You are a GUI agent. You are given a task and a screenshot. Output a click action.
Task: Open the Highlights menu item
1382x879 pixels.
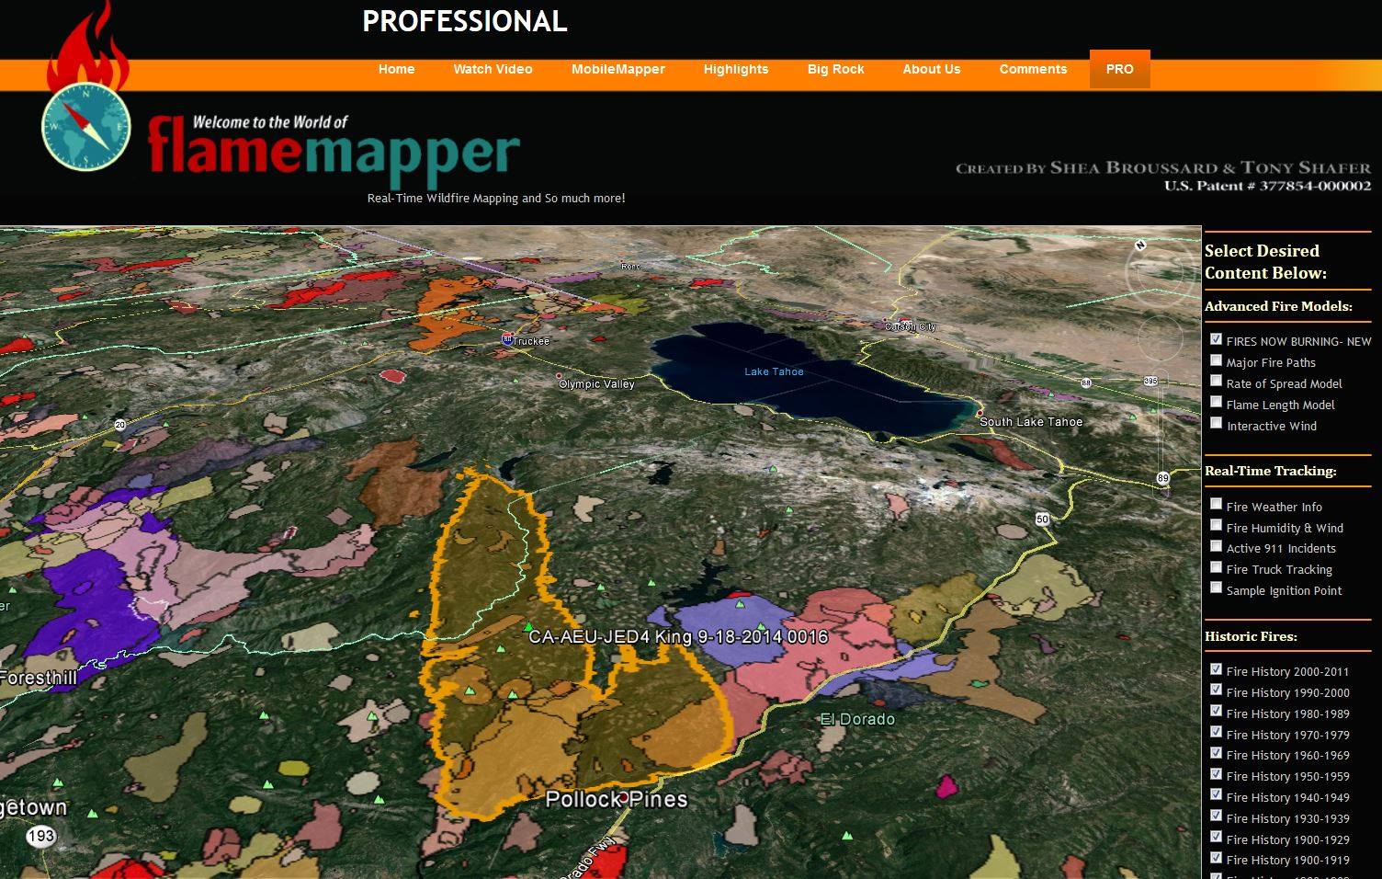click(x=736, y=69)
